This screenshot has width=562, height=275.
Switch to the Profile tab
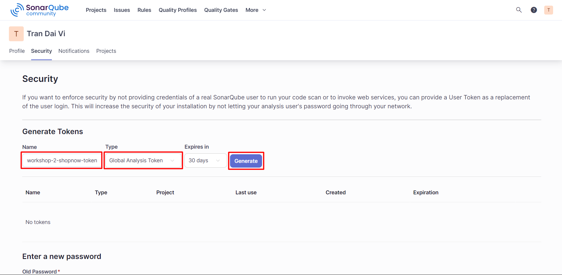click(17, 51)
